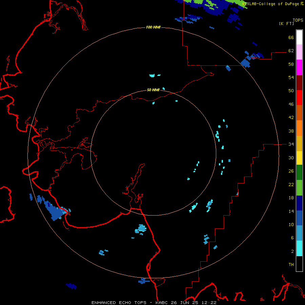305x305 pixels.
Task: Click the KABC station identifier
Action: (162, 303)
